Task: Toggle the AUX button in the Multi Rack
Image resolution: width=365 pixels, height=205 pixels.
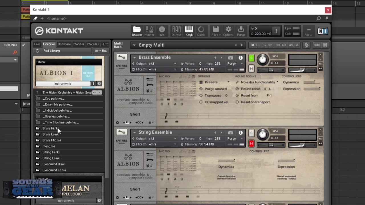Action: 317,45
